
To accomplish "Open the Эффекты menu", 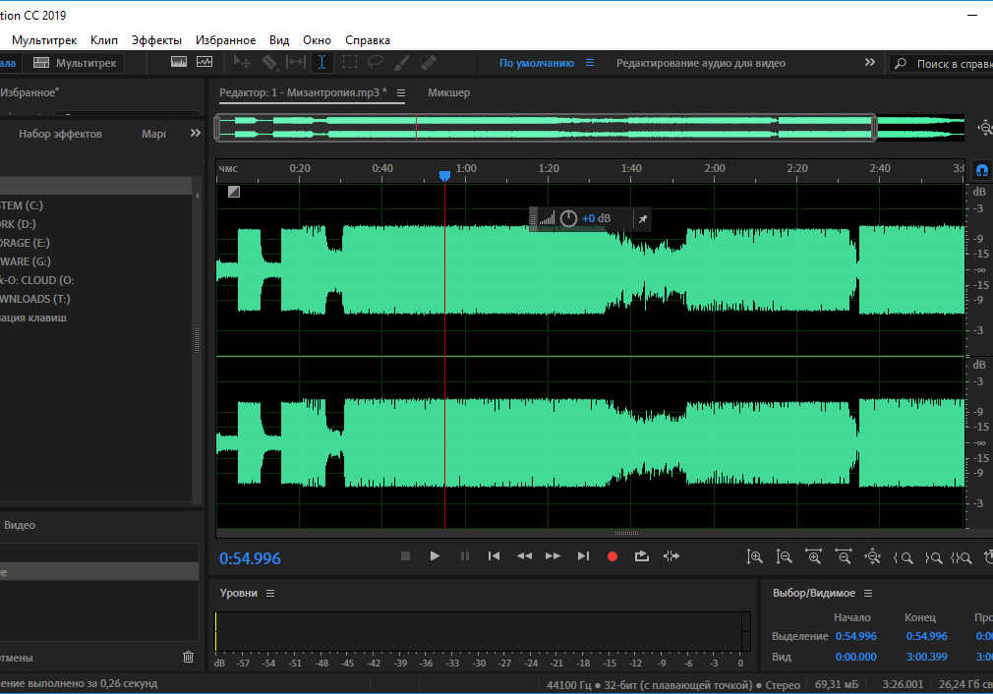I will tap(156, 40).
